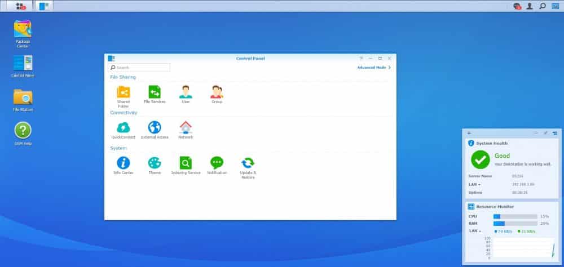This screenshot has width=564, height=267.
Task: Open the System Health widget title
Action: pyautogui.click(x=492, y=143)
